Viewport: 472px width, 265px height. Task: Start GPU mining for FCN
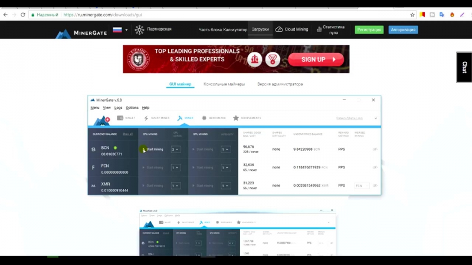pos(202,168)
